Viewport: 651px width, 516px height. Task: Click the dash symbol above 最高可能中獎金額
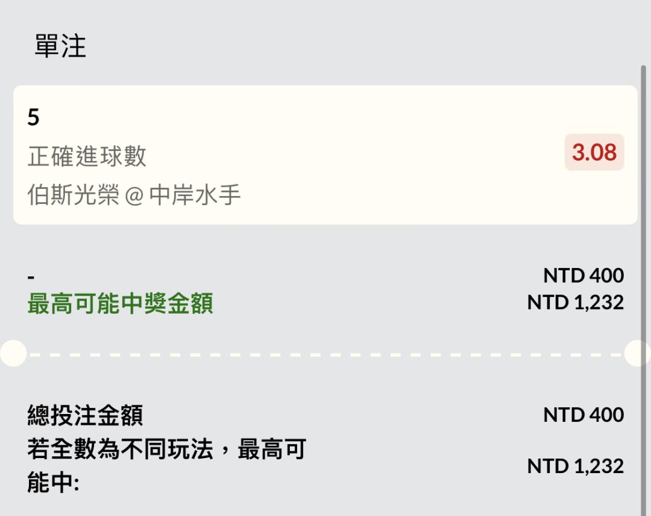coord(31,277)
